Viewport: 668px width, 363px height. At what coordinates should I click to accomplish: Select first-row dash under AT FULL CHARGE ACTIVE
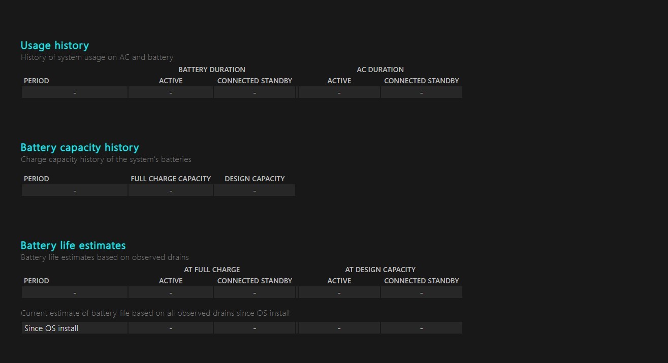171,292
